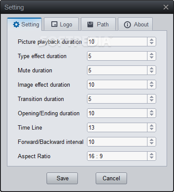The width and height of the screenshot is (174, 192).
Task: Decrease Type effect duration with down arrow
Action: point(151,58)
